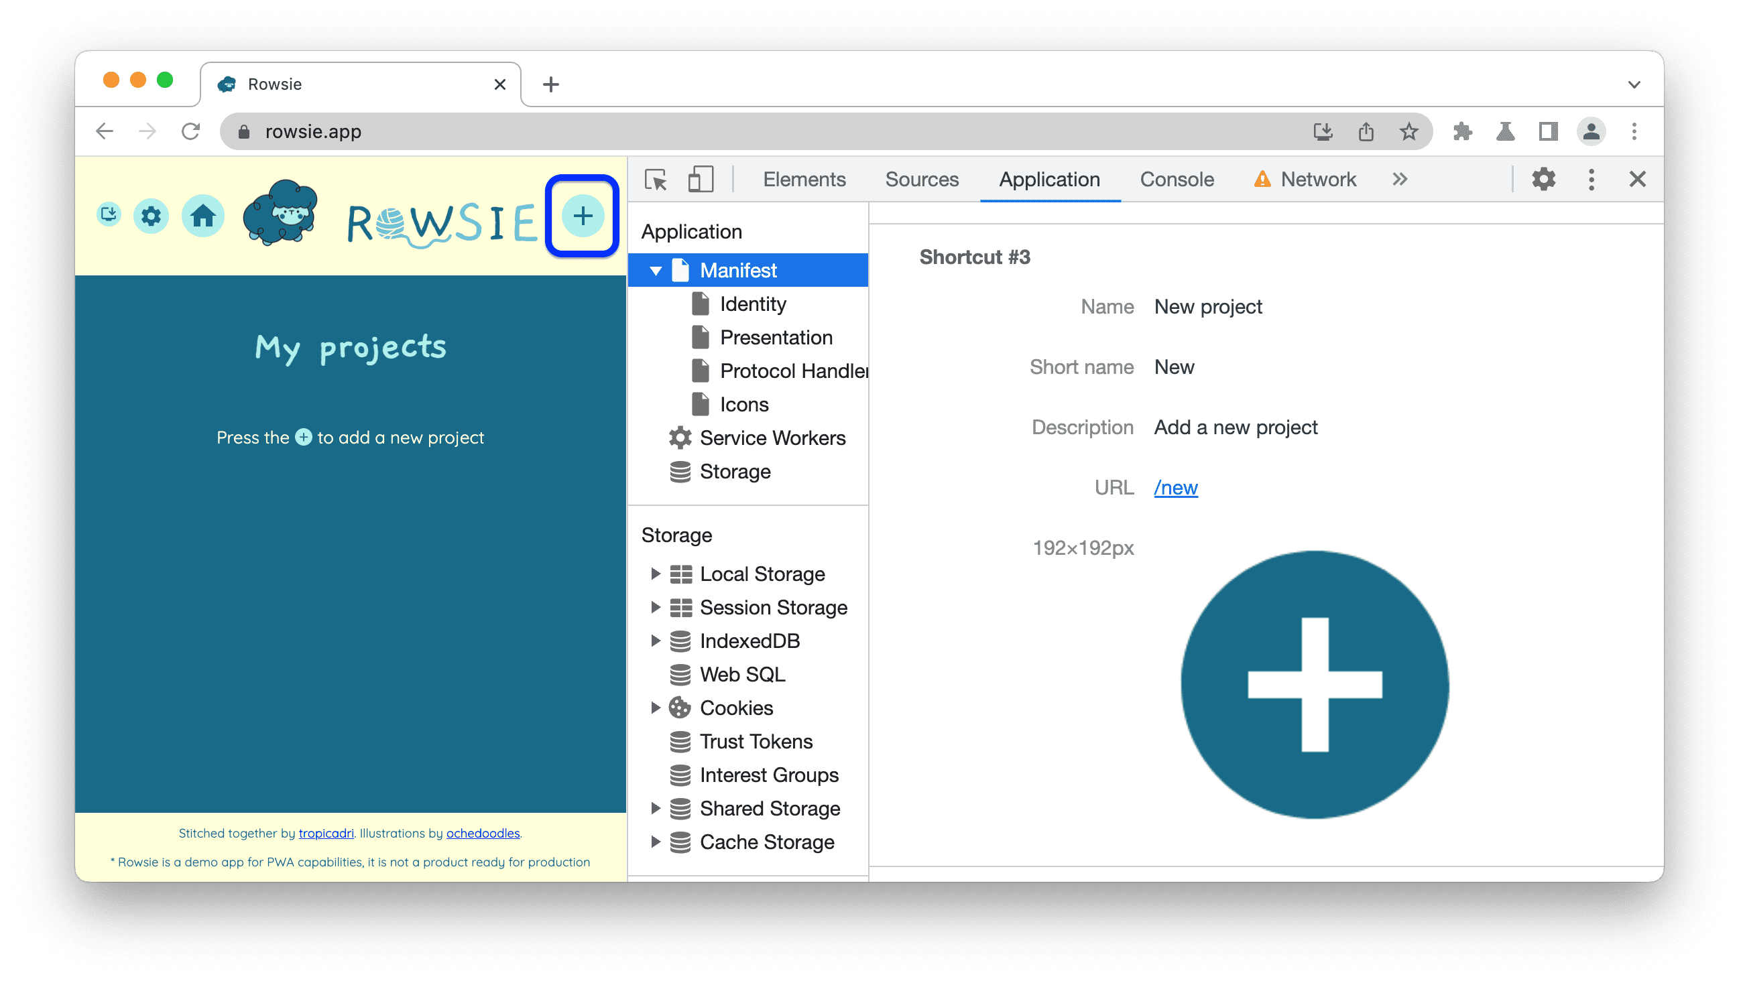Expand the Local Storage tree item

[x=654, y=573]
